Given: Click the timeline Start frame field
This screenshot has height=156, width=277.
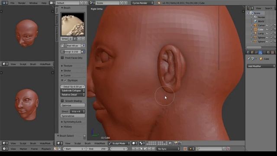Looking at the screenshot, I should [74, 149].
